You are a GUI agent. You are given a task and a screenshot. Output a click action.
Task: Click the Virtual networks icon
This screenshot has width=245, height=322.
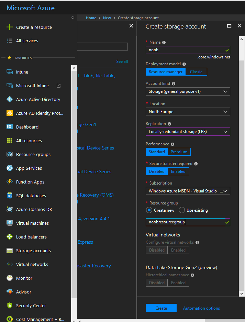[9, 264]
